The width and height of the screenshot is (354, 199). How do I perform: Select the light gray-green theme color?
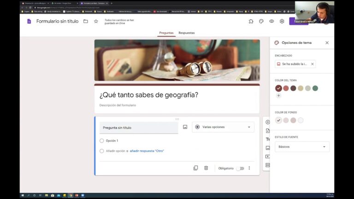[x=308, y=88]
